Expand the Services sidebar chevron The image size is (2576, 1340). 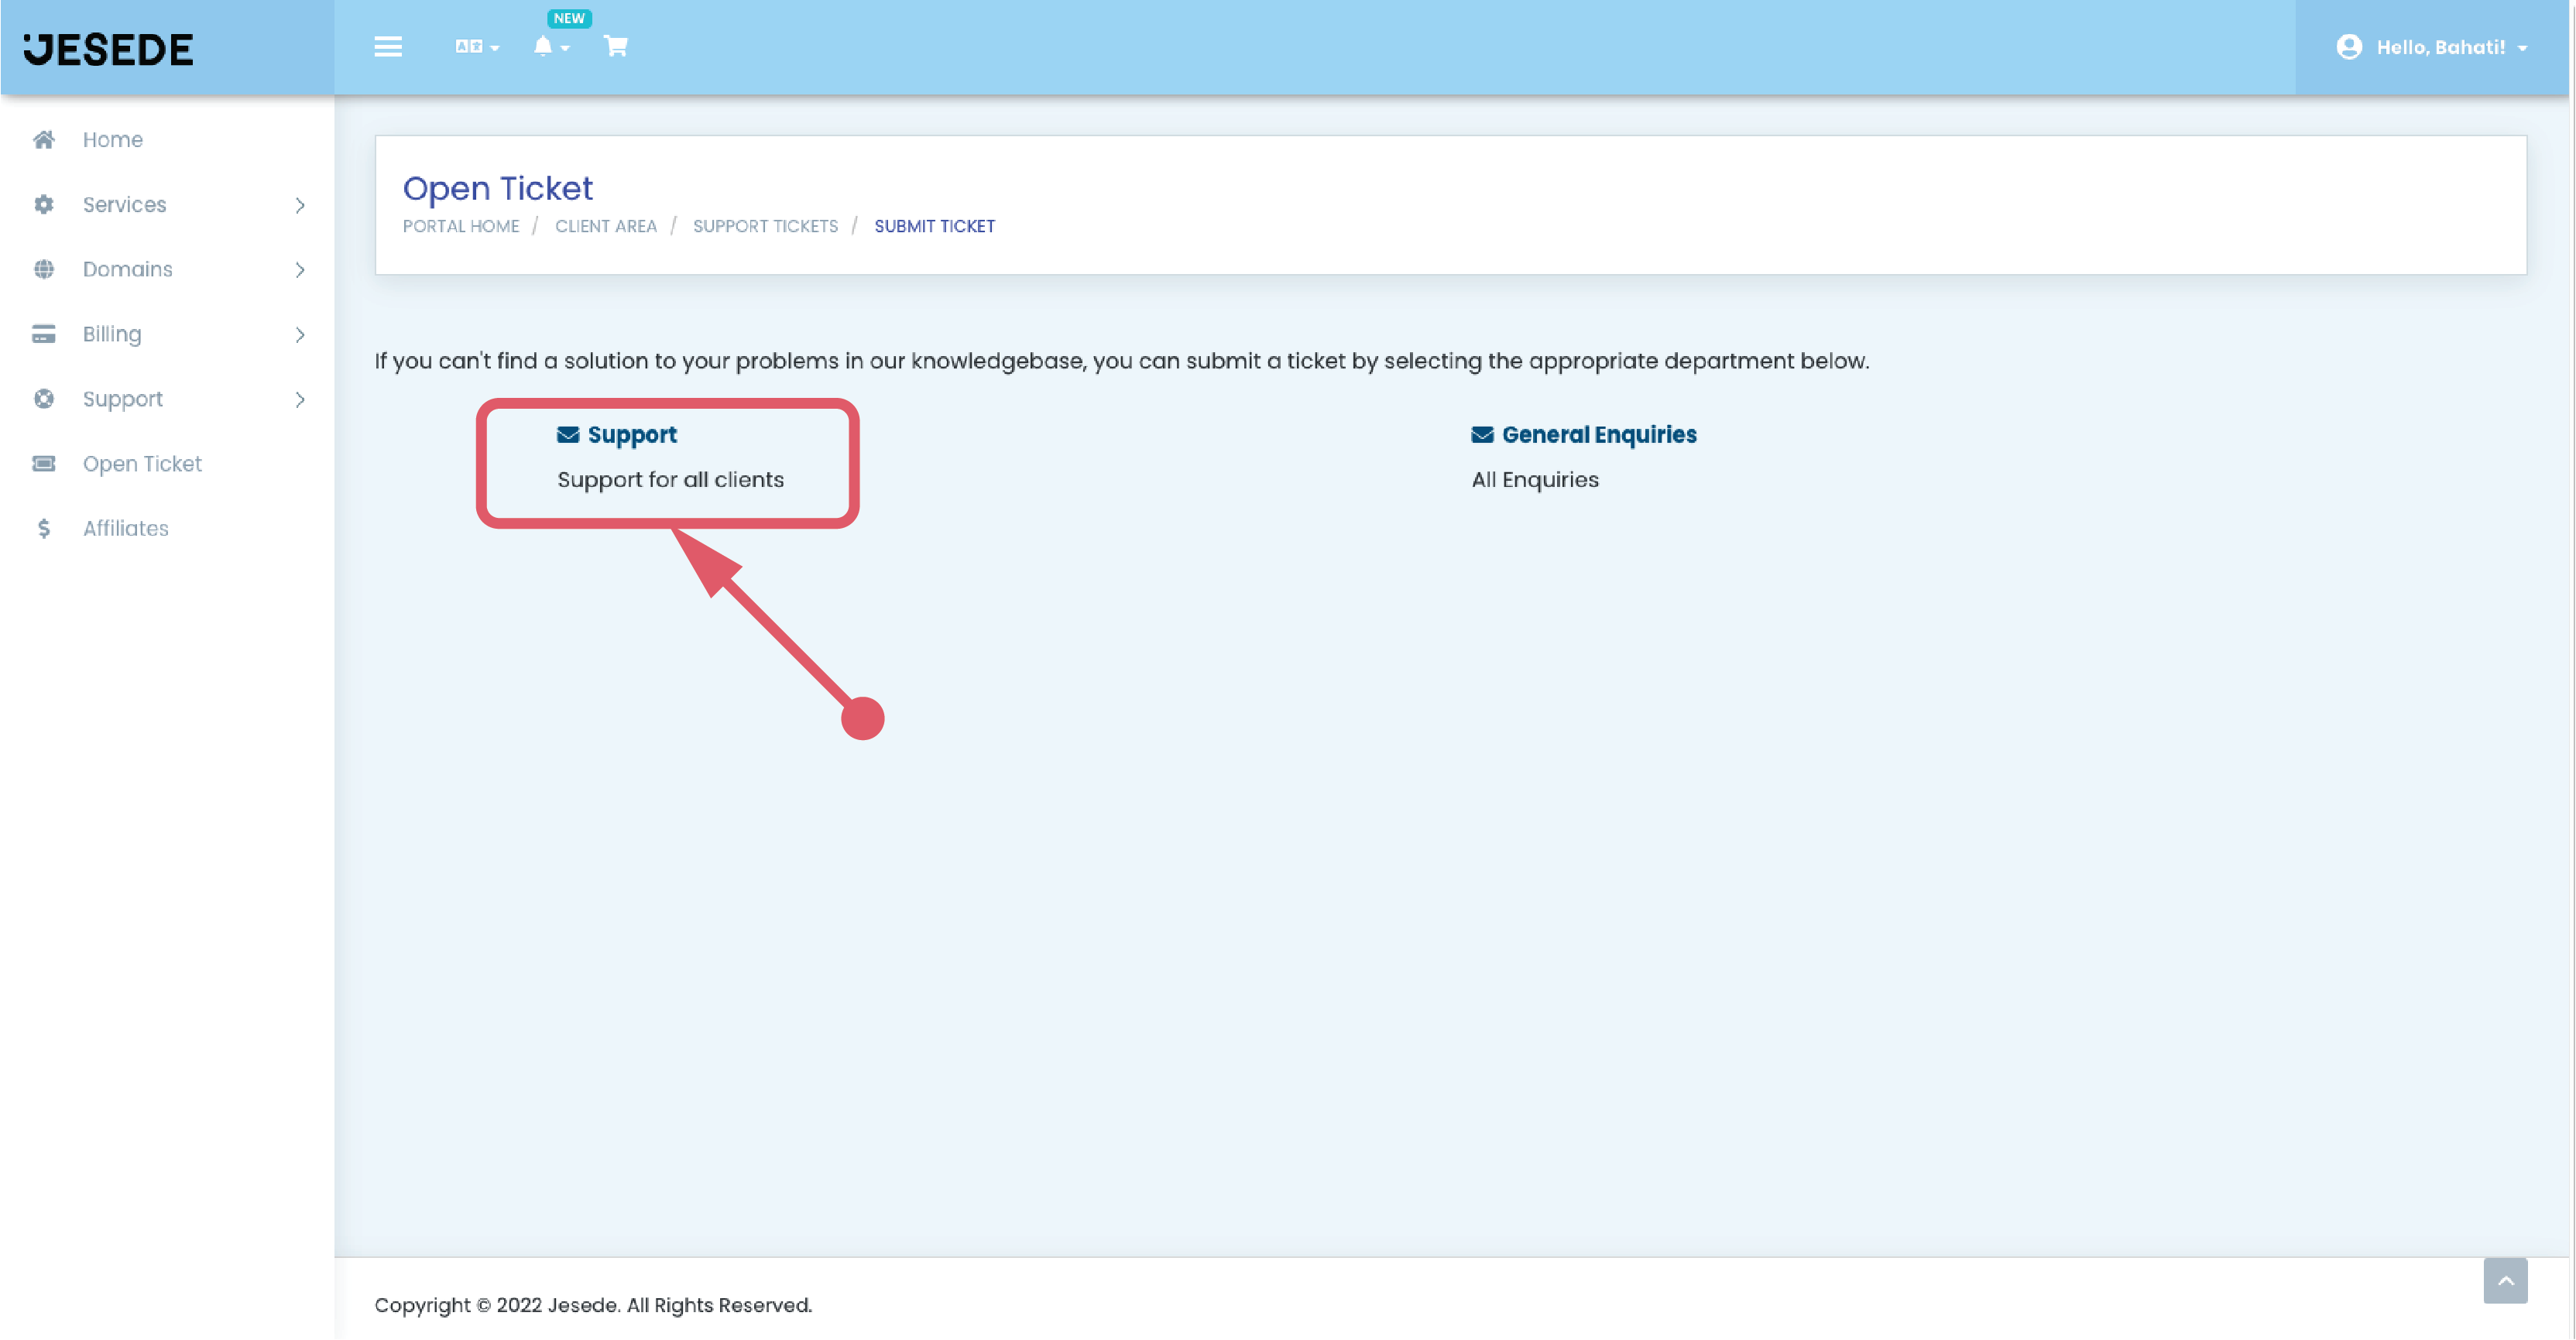(299, 205)
